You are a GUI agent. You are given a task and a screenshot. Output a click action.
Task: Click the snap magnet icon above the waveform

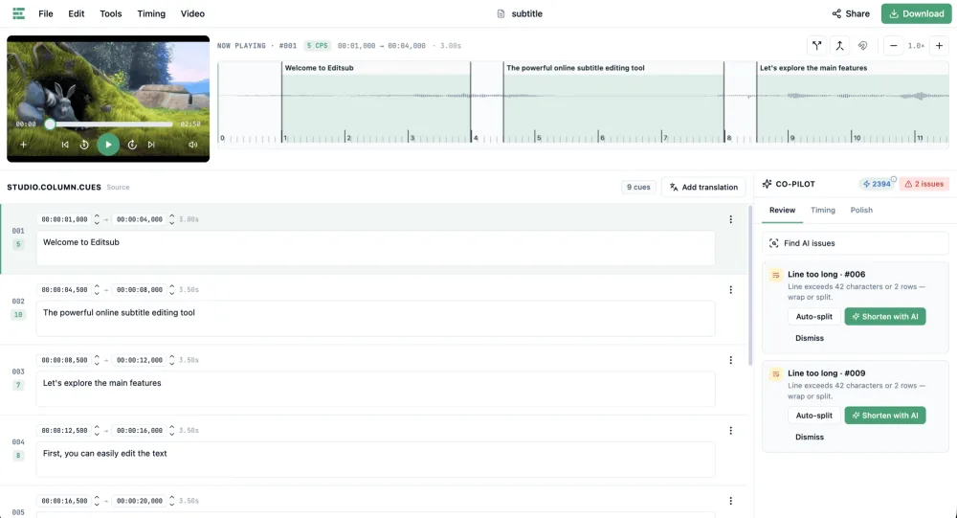[x=862, y=45]
